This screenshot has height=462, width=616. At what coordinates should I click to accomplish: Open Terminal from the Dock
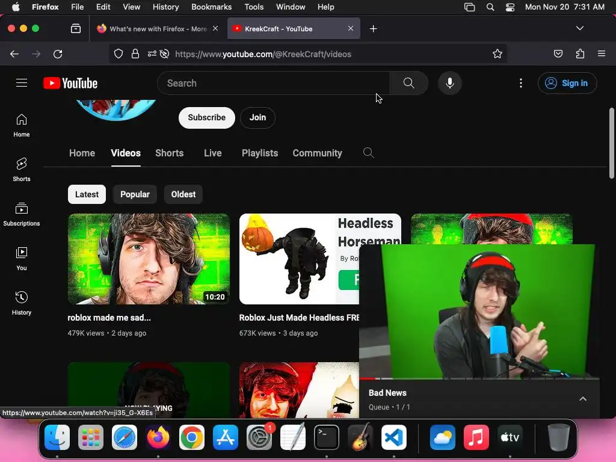click(327, 437)
